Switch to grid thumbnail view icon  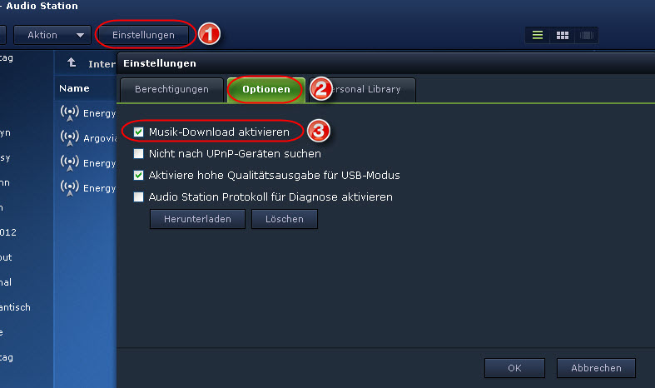tap(563, 35)
